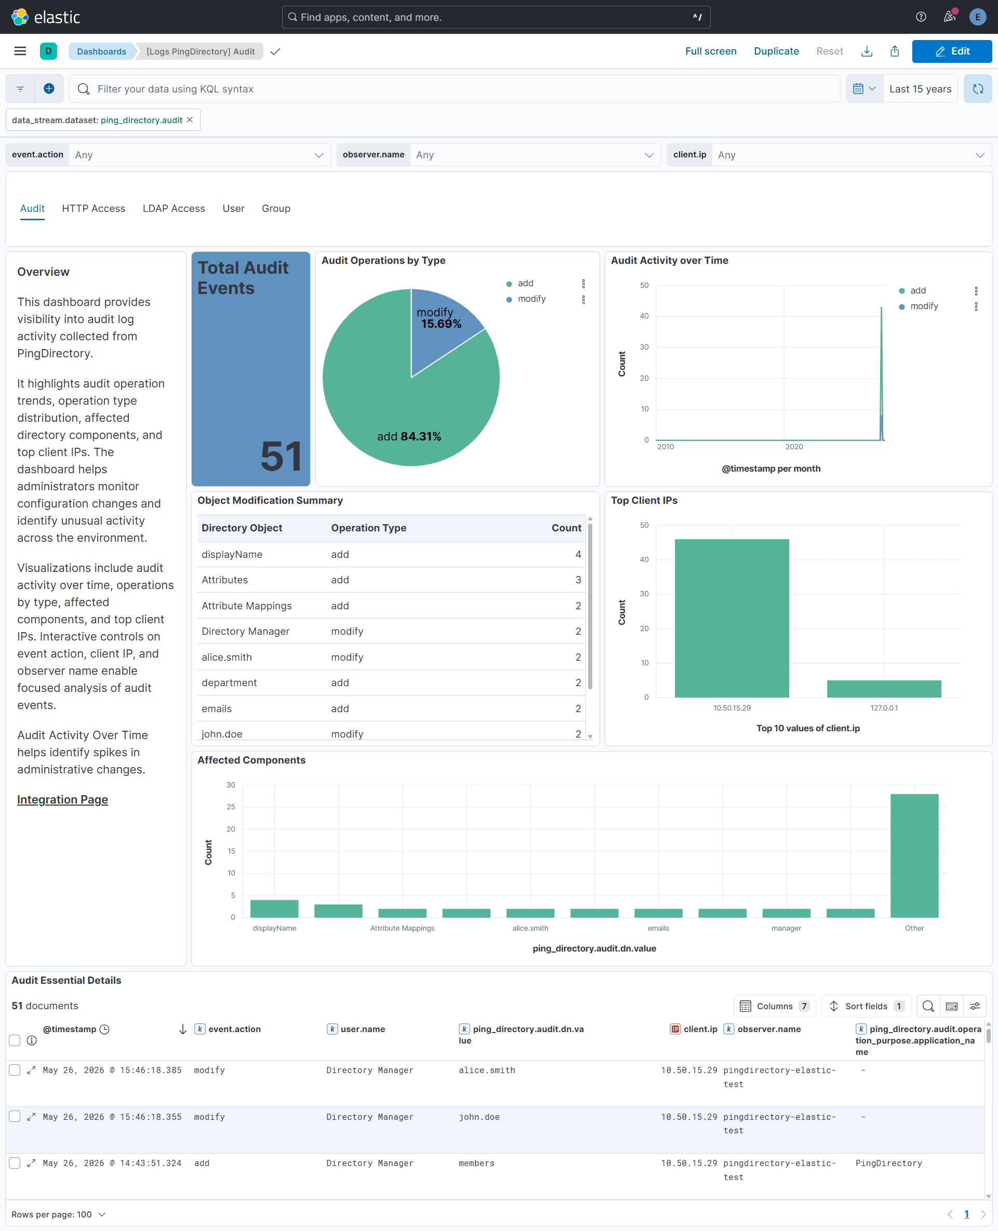Click add legend color dot in Audit Activity chart
Screen dimensions: 998x1231
pyautogui.click(x=901, y=291)
